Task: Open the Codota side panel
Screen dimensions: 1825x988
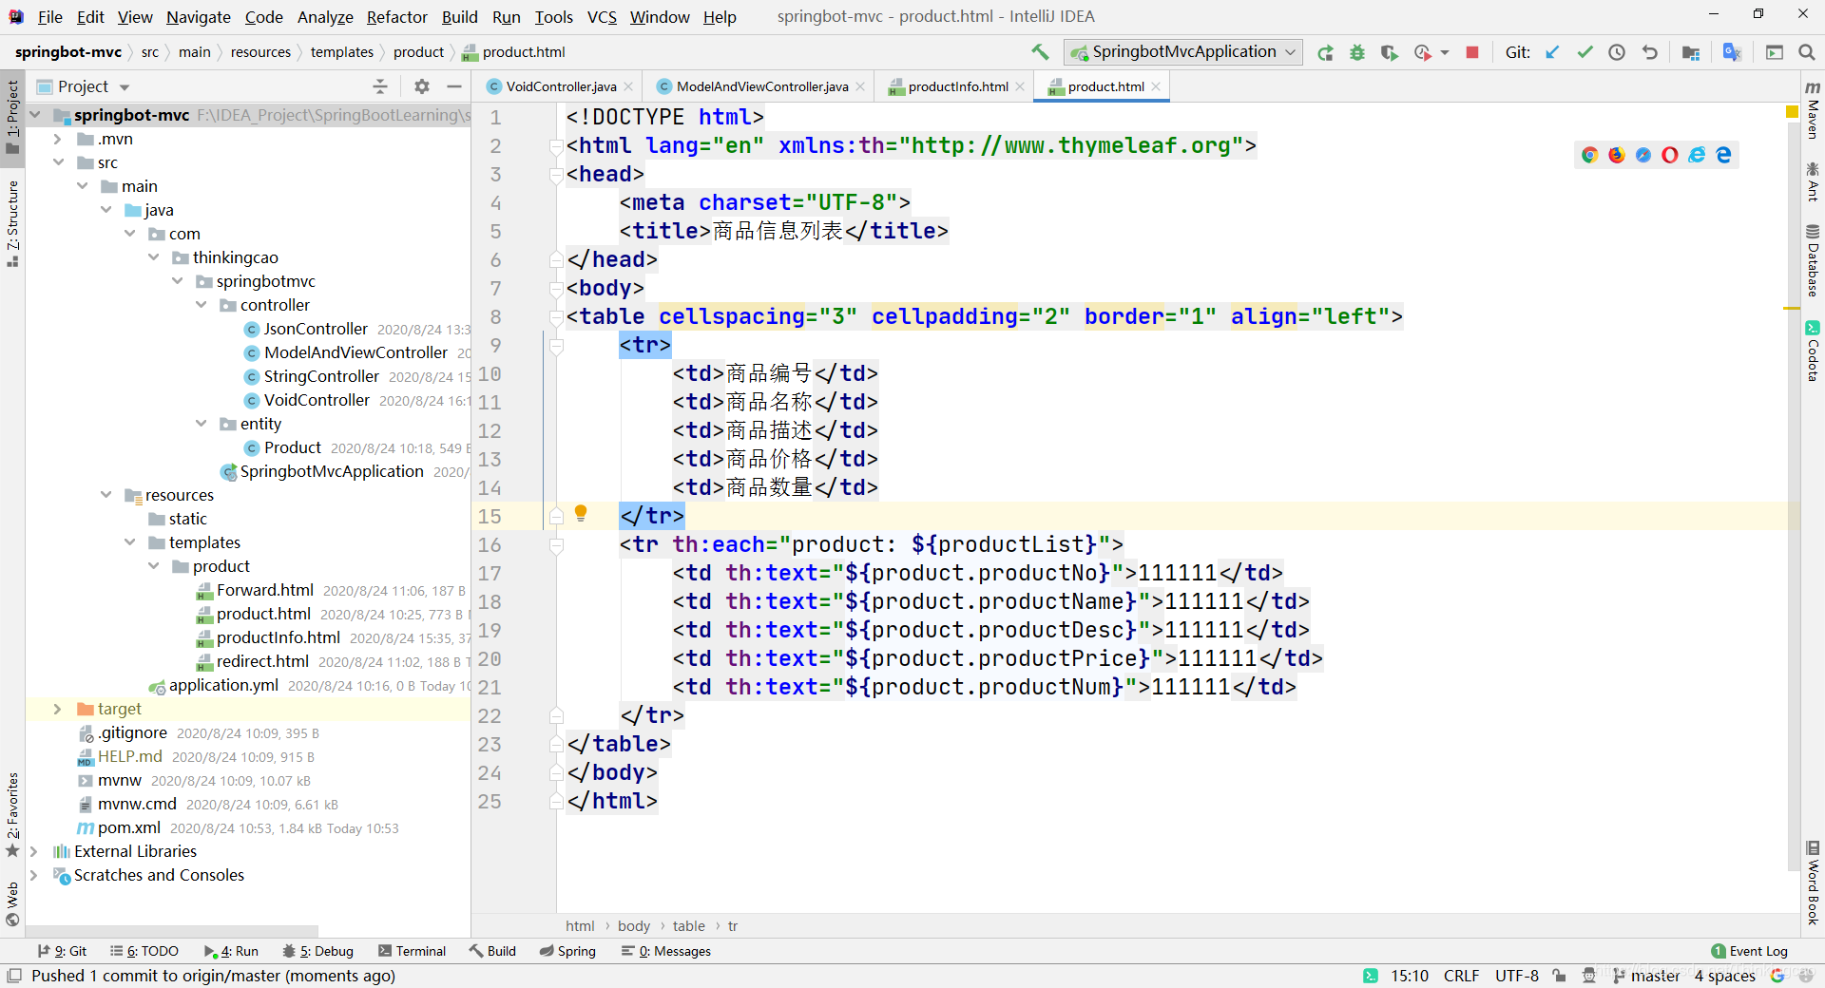Action: (x=1813, y=352)
